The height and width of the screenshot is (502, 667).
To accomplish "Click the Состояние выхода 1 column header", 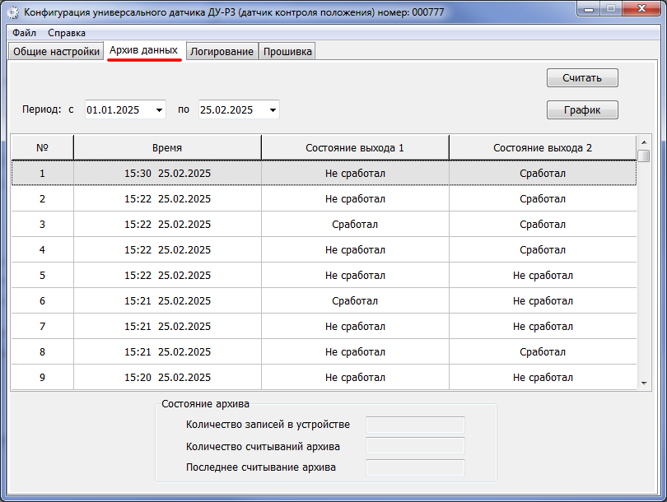I will 355,148.
